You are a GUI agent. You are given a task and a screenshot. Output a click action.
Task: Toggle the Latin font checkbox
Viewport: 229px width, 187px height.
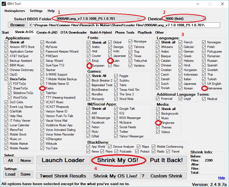[x=110, y=61]
